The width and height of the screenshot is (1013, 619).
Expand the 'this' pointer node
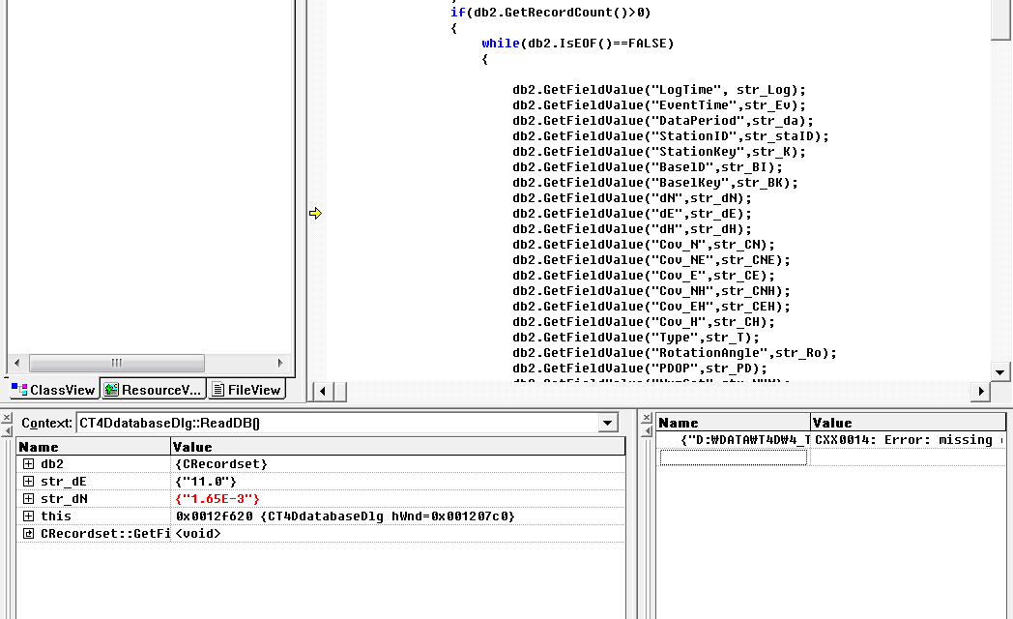click(28, 516)
